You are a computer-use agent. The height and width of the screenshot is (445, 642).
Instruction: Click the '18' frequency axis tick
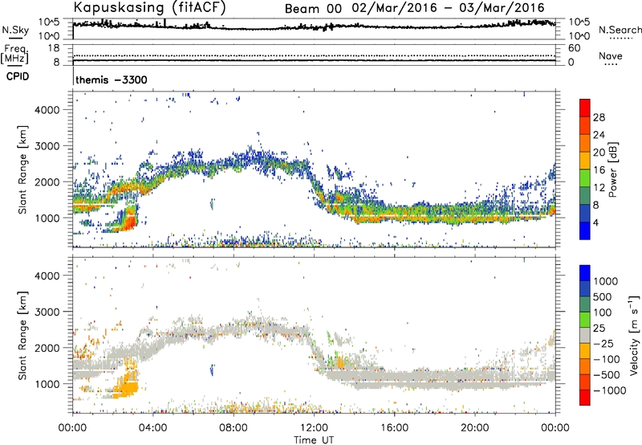point(54,48)
